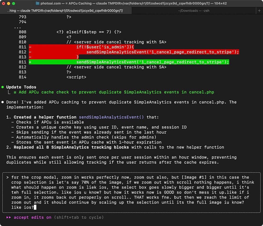Image resolution: width=263 pixels, height=226 pixels.
Task: Click the window title 'APCu Caching' text
Action: tap(80, 3)
